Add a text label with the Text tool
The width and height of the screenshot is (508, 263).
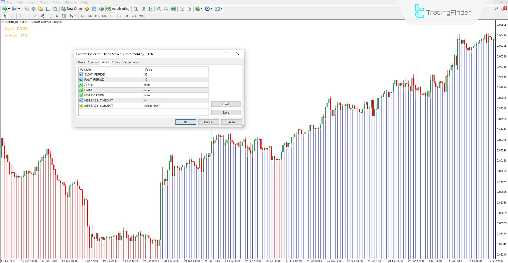[57, 16]
